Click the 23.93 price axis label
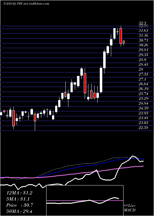The height and width of the screenshot is (216, 154). (x=143, y=113)
